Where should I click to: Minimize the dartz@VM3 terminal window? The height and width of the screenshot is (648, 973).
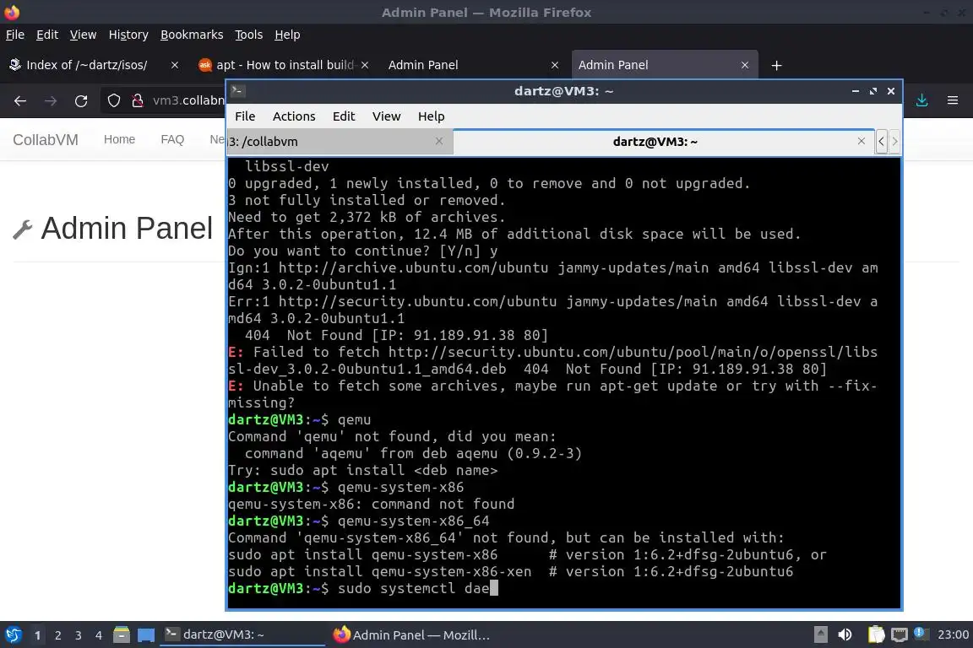(855, 91)
